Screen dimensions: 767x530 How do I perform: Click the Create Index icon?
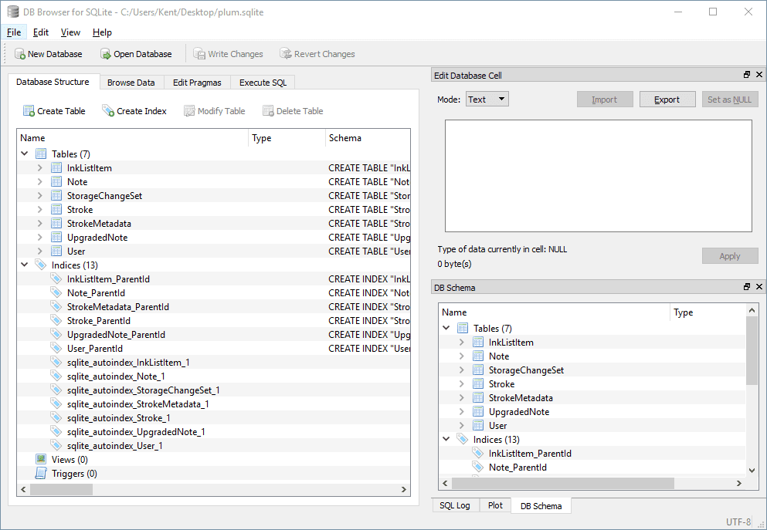click(x=107, y=111)
